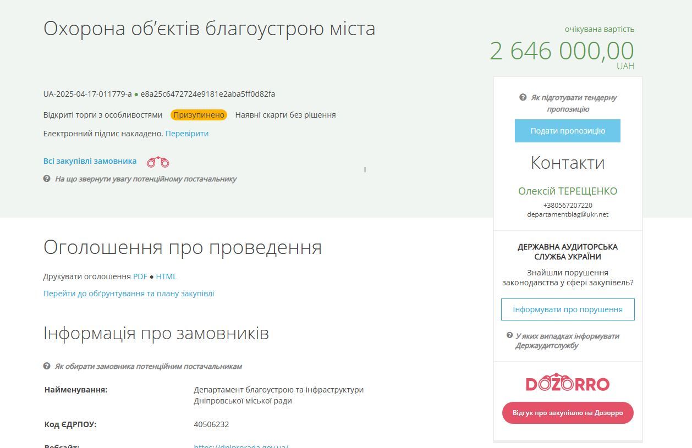This screenshot has height=448, width=692.
Task: Open help icon near 'На що звернути увагу потенційному постачальнику'
Action: pos(46,179)
